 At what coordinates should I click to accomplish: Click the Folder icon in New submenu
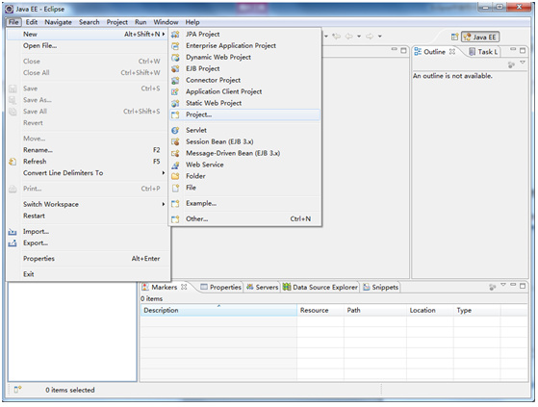(175, 176)
